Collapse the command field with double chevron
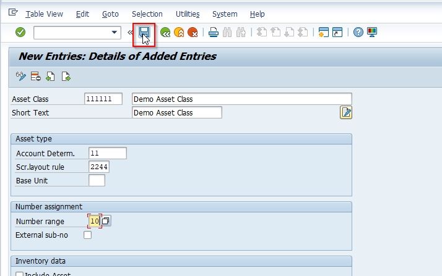The height and width of the screenshot is (276, 442). tap(130, 33)
